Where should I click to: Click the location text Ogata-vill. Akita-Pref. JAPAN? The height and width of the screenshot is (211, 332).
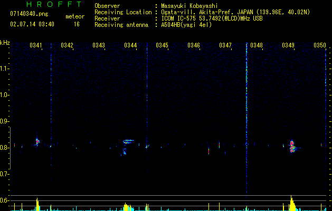(207, 12)
